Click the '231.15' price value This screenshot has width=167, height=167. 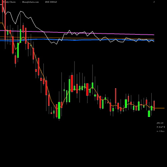[160, 123]
